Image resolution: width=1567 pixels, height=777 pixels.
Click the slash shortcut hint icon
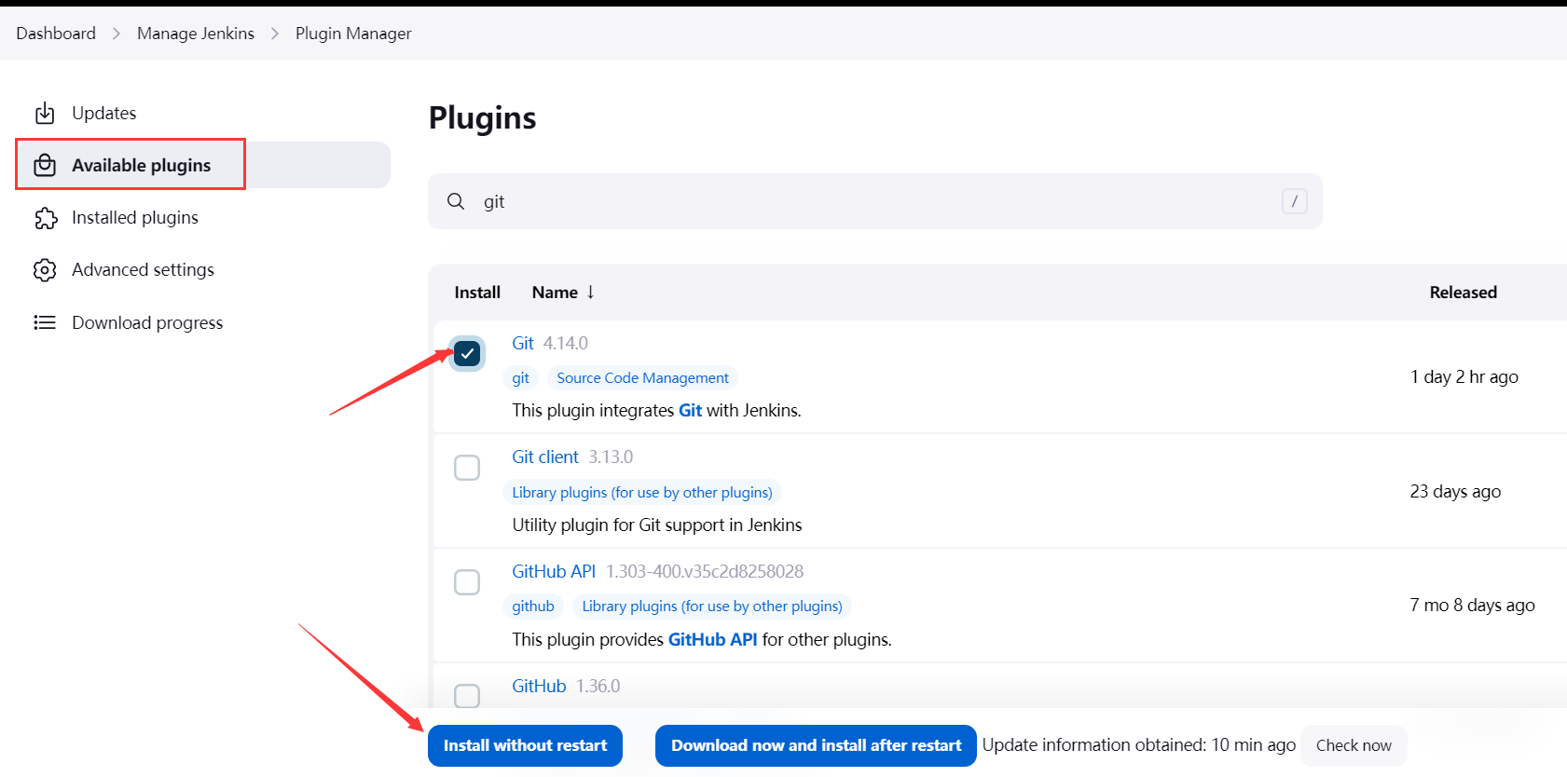pos(1294,201)
